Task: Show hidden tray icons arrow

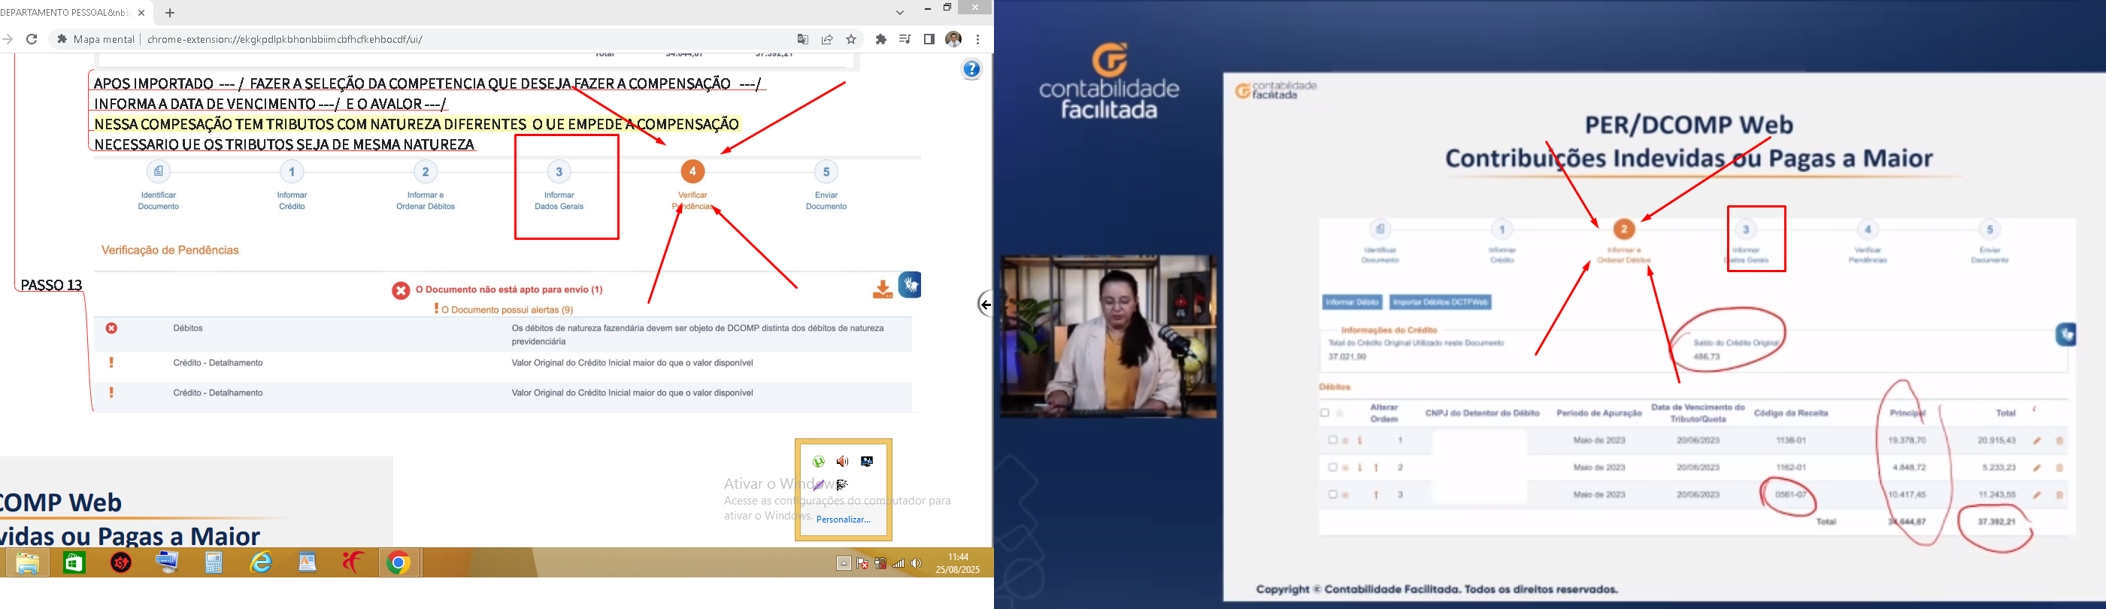Action: pos(844,563)
